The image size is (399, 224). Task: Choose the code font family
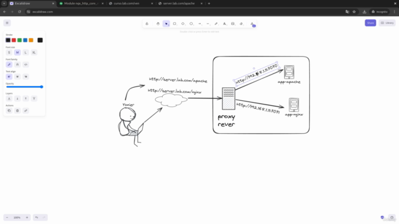26,65
